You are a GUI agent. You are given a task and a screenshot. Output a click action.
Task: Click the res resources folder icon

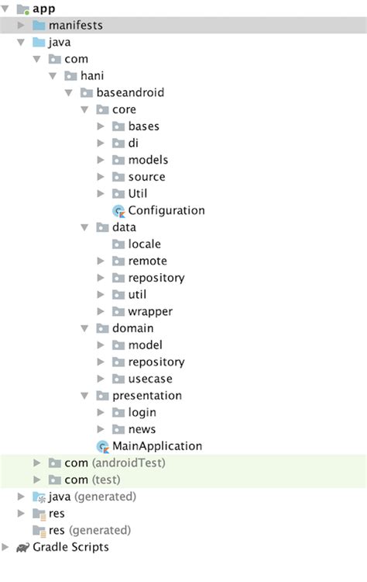tap(39, 514)
